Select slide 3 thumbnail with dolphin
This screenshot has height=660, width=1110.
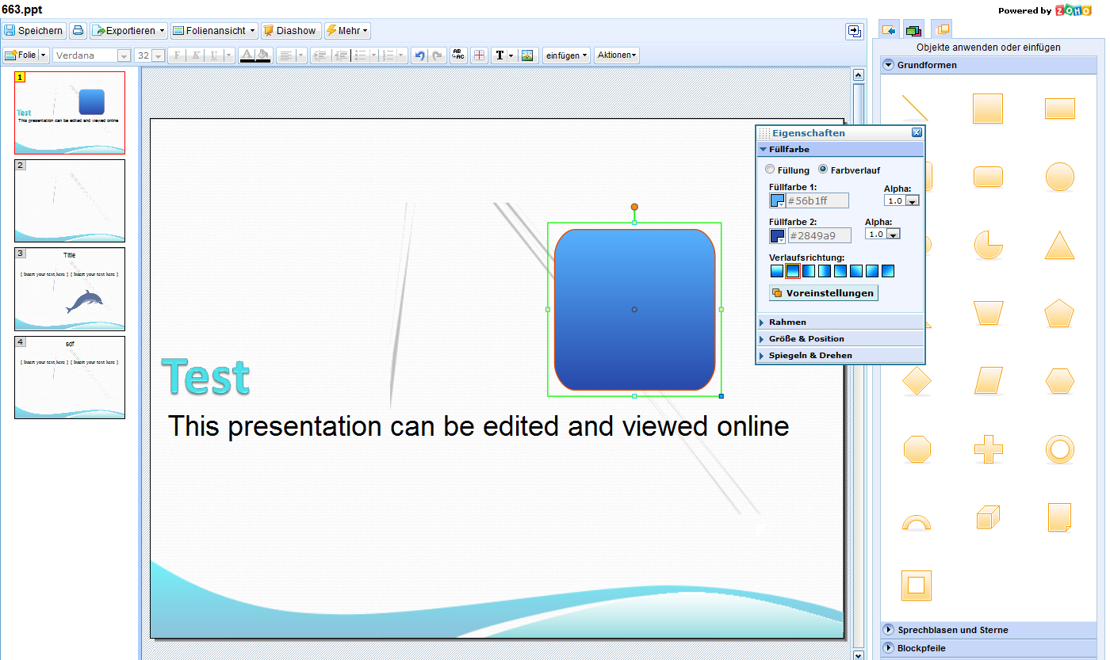pyautogui.click(x=70, y=289)
